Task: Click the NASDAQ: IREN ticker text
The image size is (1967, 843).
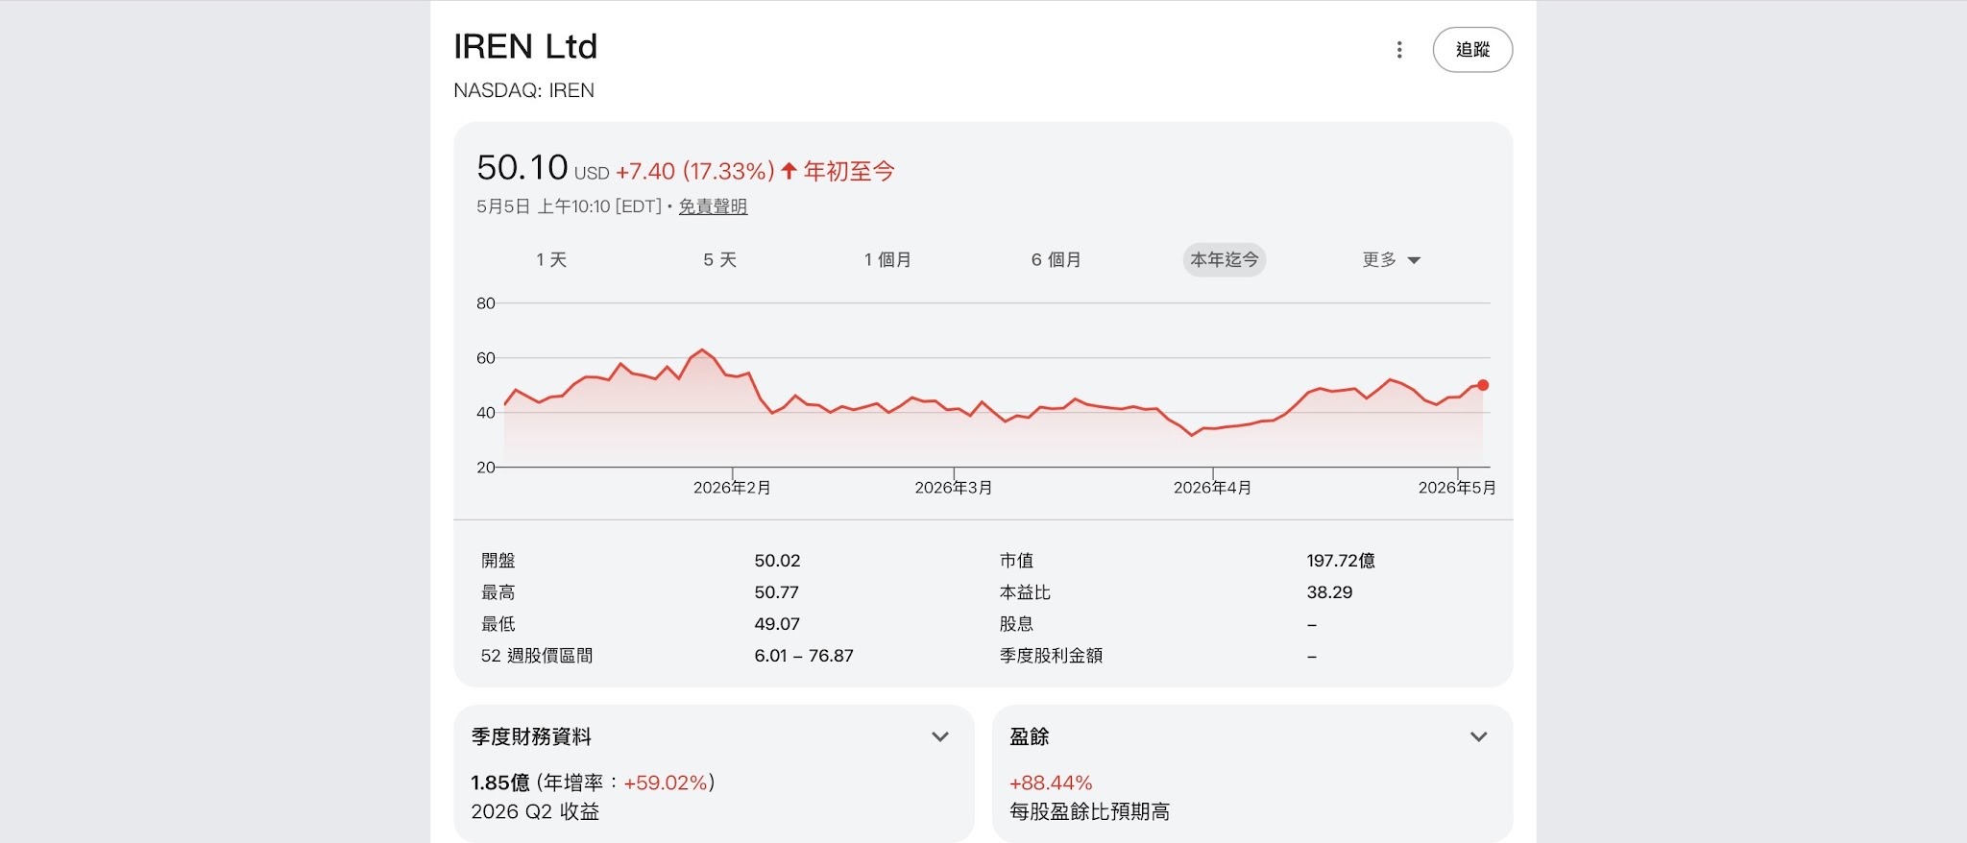Action: 524,90
